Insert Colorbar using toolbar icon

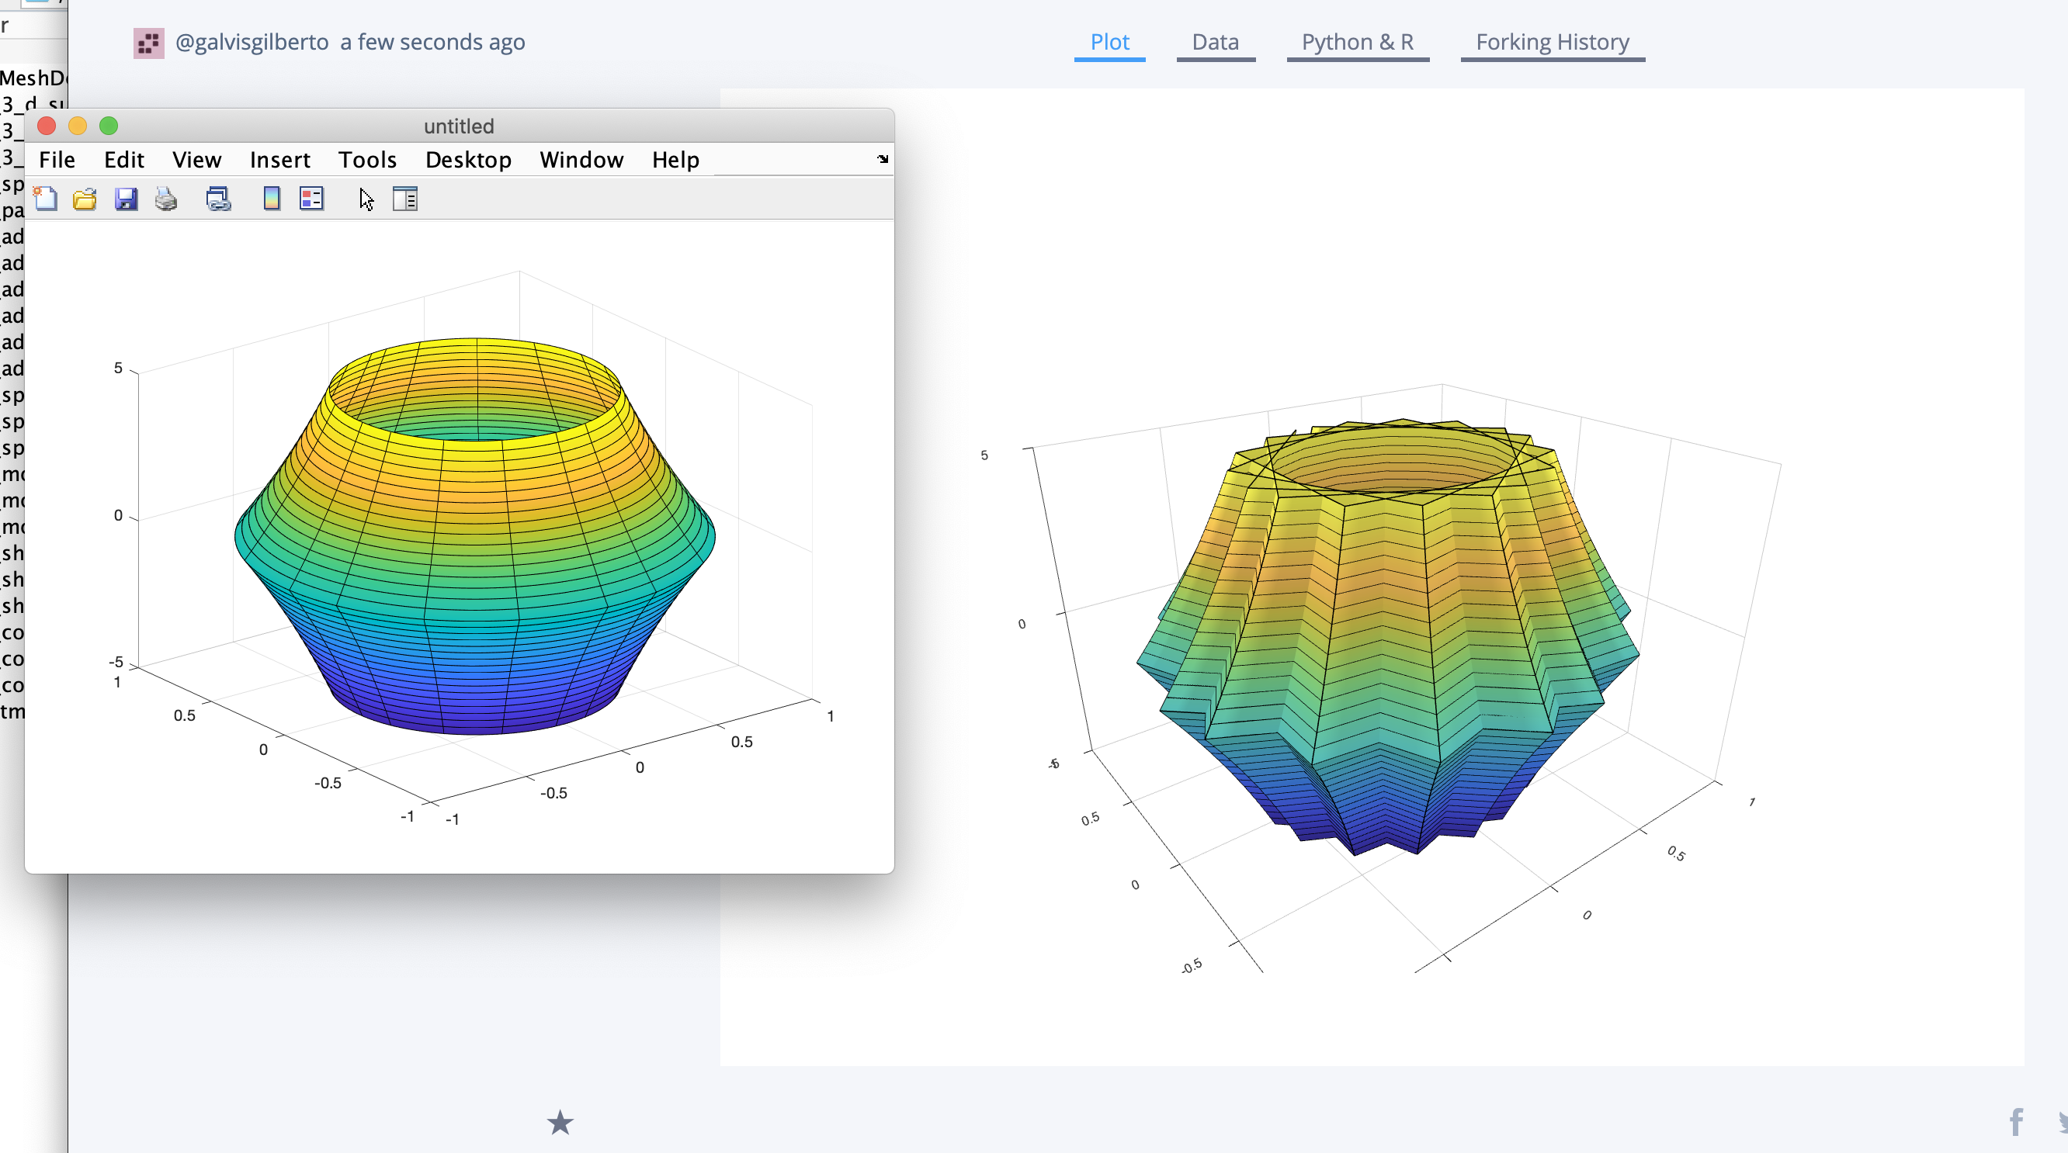pos(272,198)
